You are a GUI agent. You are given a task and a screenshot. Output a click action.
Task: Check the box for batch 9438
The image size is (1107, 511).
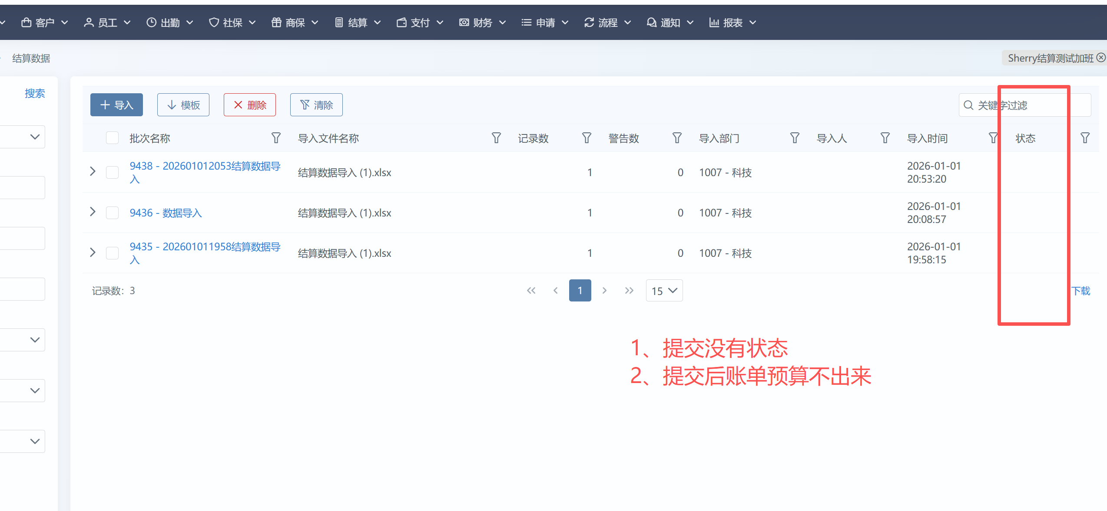[113, 172]
